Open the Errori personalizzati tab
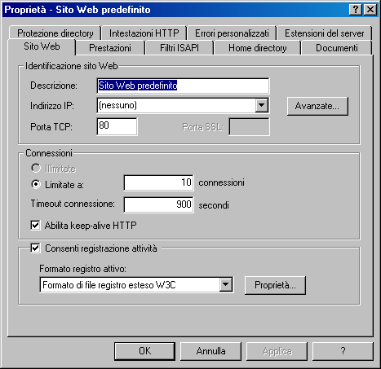The width and height of the screenshot is (381, 369). pyautogui.click(x=232, y=33)
